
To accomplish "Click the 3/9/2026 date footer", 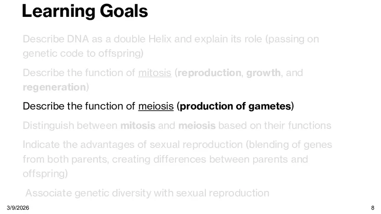I will click(x=18, y=208).
